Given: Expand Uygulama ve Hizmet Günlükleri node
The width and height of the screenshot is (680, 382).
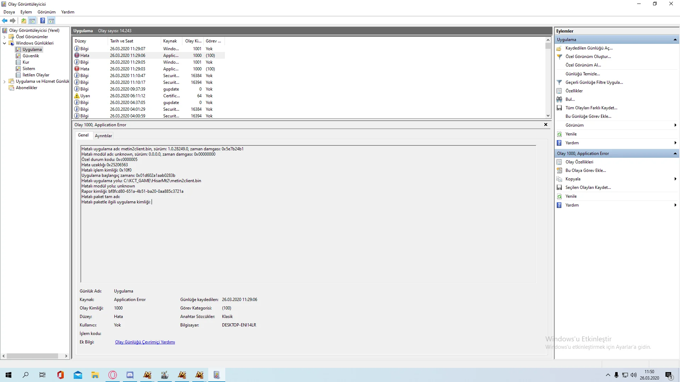Looking at the screenshot, I should [4, 81].
